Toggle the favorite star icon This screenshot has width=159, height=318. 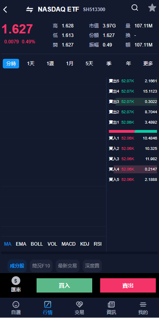point(152,8)
